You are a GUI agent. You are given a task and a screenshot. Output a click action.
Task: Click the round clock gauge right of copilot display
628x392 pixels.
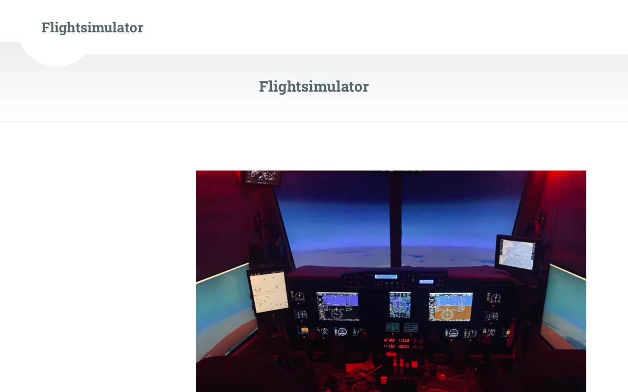[x=495, y=298]
